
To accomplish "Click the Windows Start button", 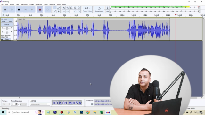I will tap(3, 112).
